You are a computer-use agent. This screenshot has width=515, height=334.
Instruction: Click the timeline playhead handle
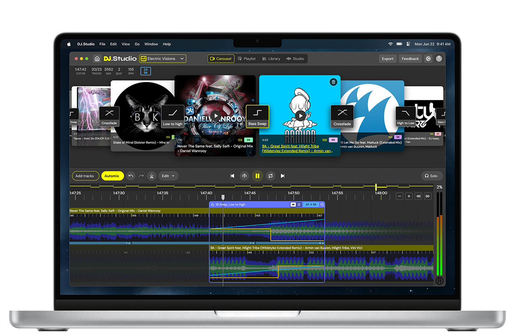click(x=223, y=197)
